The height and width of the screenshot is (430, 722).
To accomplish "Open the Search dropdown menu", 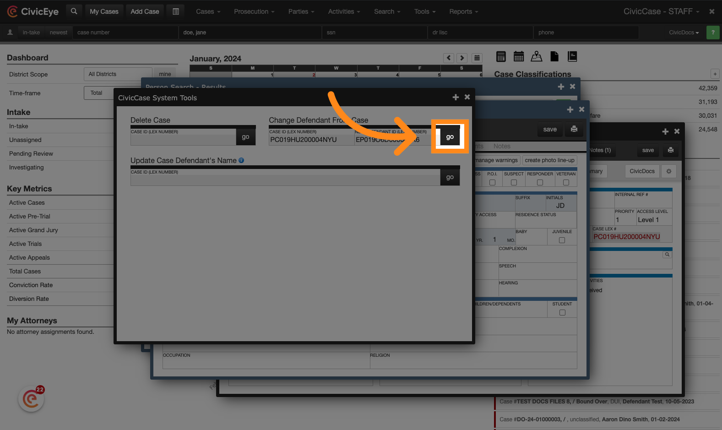I will click(387, 11).
